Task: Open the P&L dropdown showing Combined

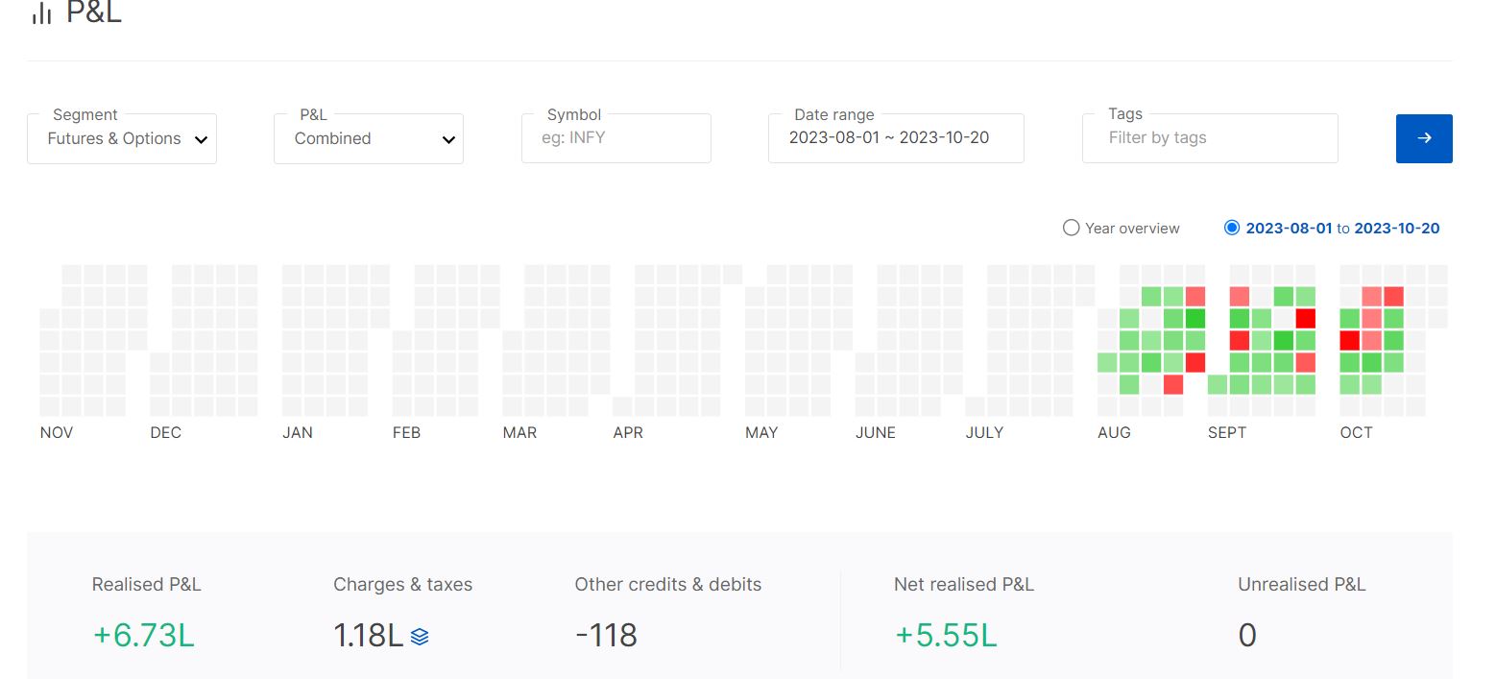Action: (369, 138)
